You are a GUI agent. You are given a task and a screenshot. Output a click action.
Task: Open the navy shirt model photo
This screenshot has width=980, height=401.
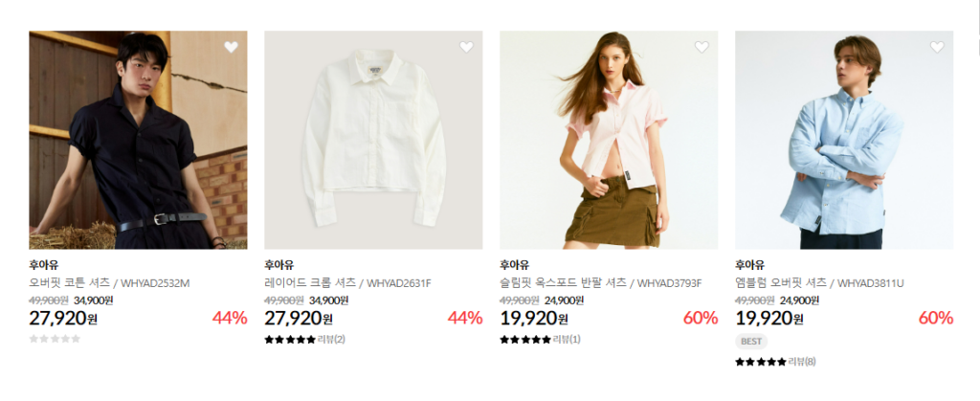[x=138, y=140]
